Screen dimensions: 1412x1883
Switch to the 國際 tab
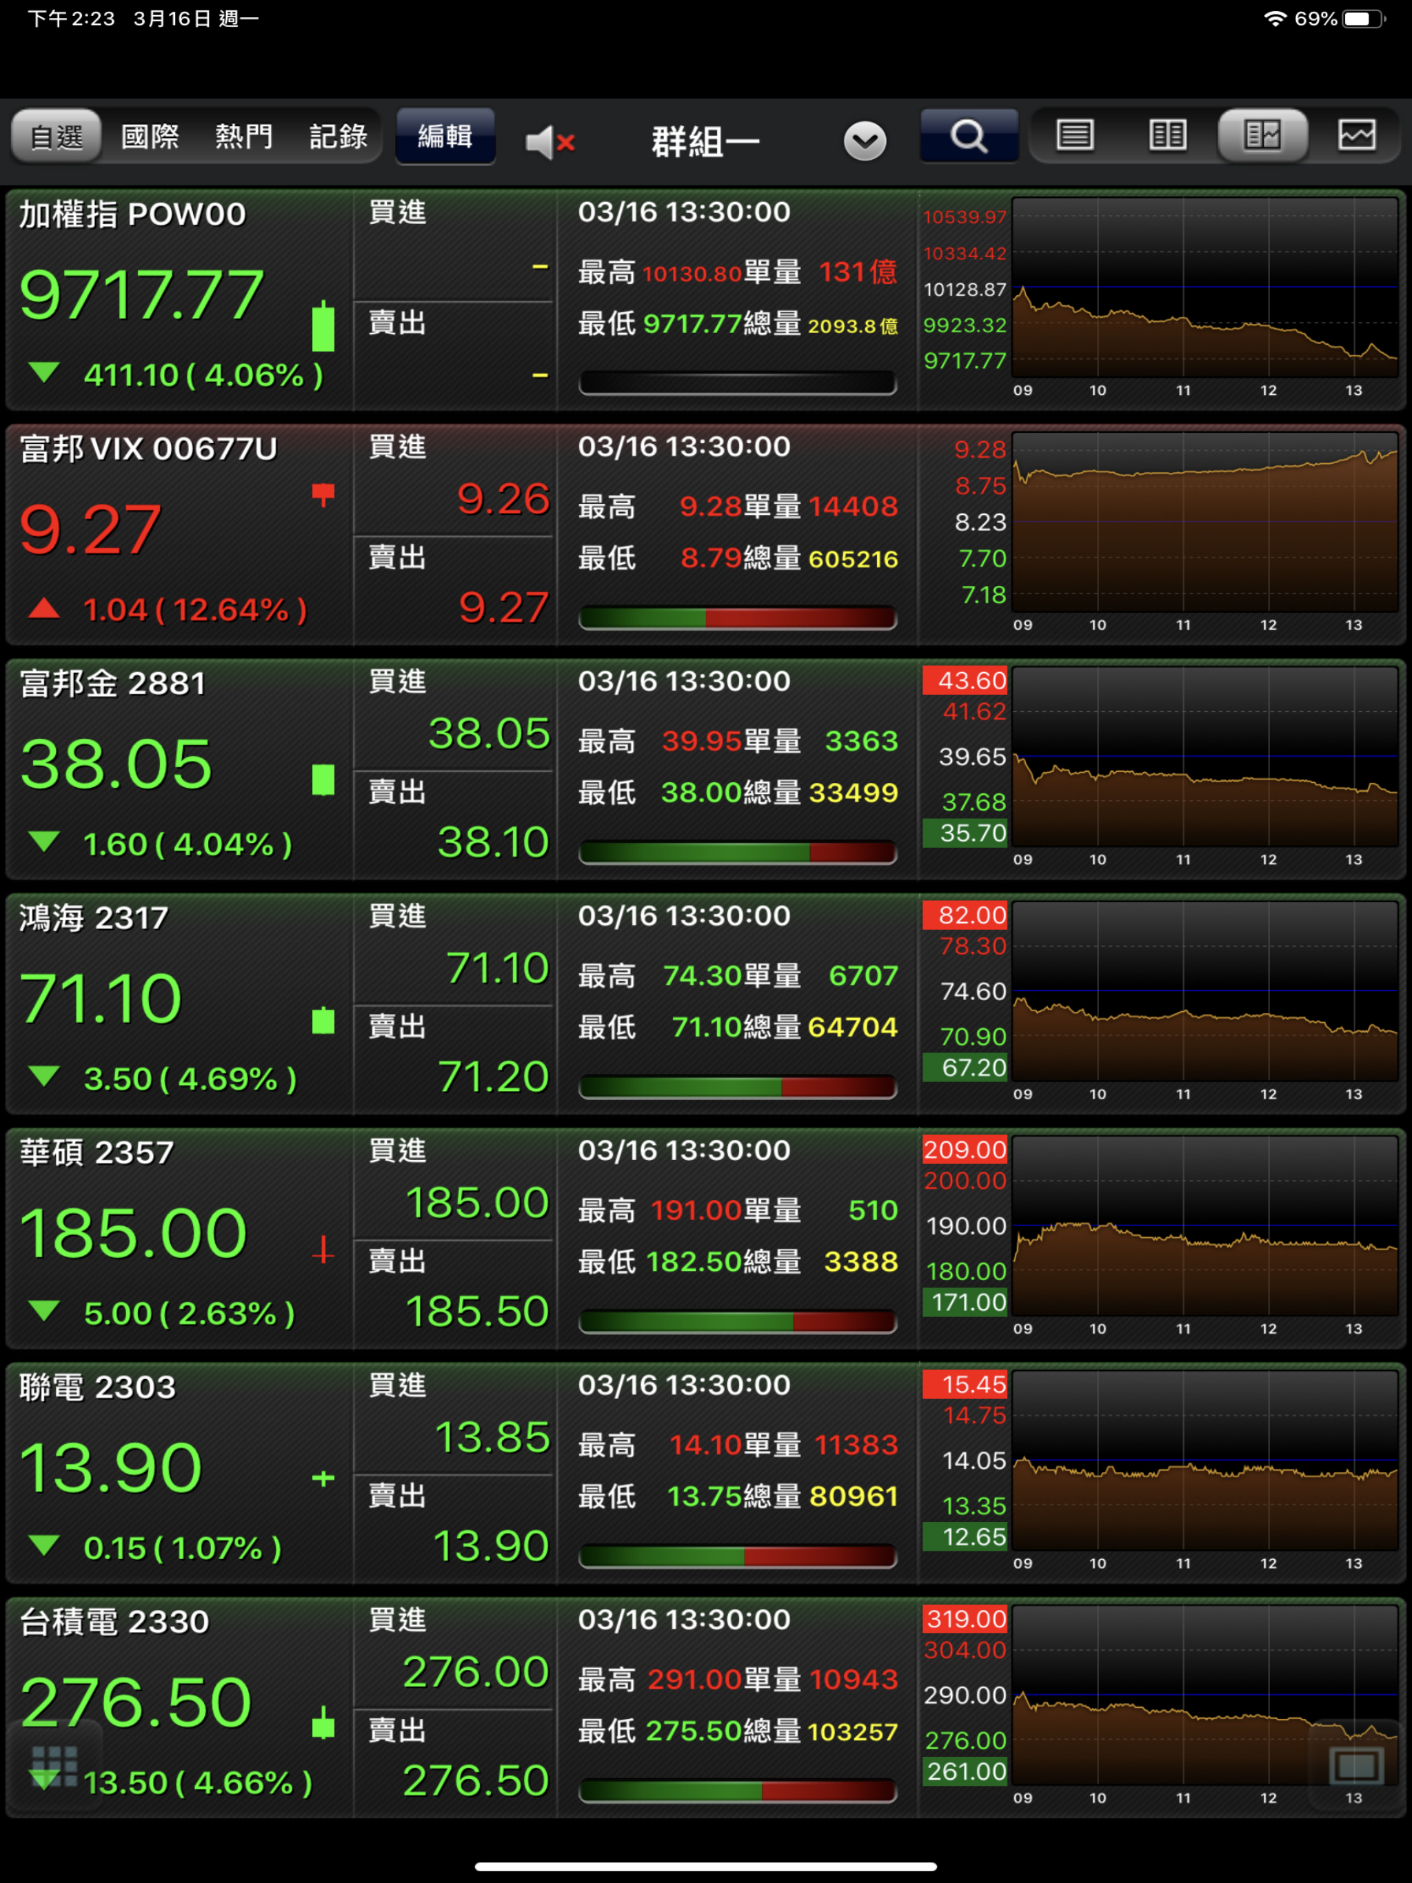[150, 136]
